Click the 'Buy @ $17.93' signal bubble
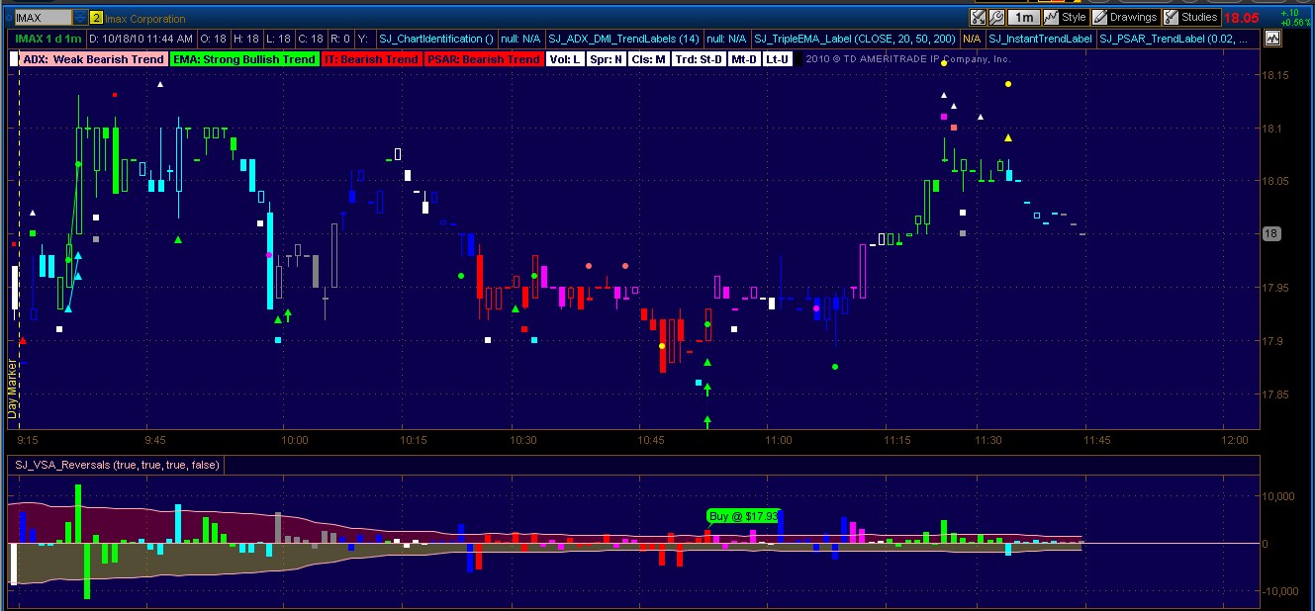1315x611 pixels. point(744,515)
